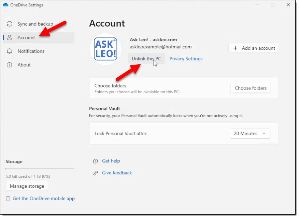Click the Add an account button
This screenshot has height=218, width=299.
(x=254, y=48)
